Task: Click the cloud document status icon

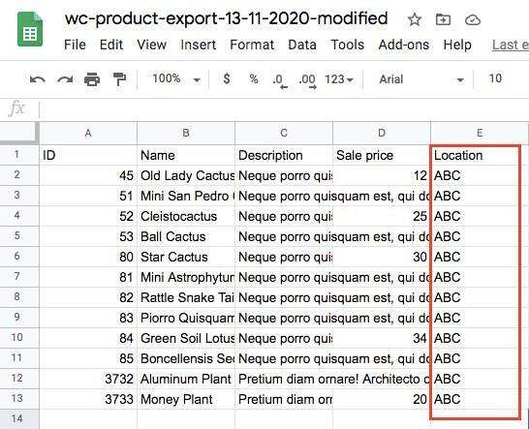Action: coord(473,20)
